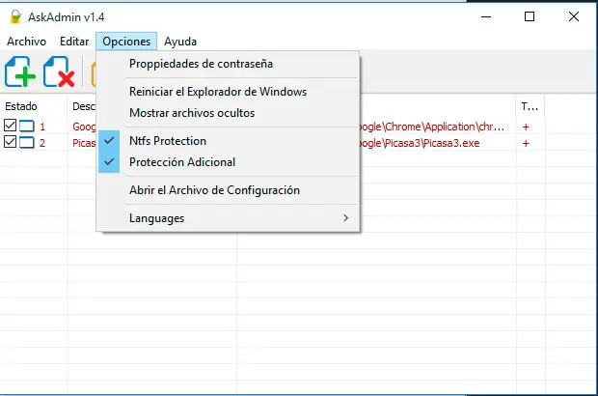Open the Editar menu

[x=74, y=42]
